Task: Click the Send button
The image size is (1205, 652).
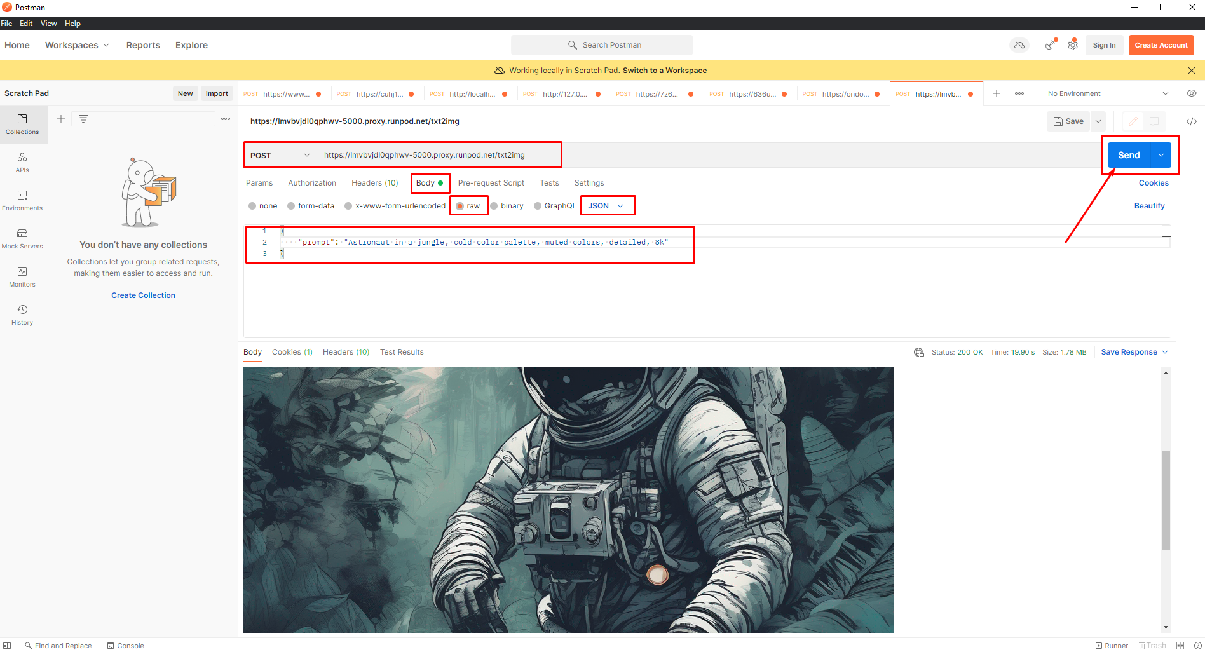Action: (1129, 155)
